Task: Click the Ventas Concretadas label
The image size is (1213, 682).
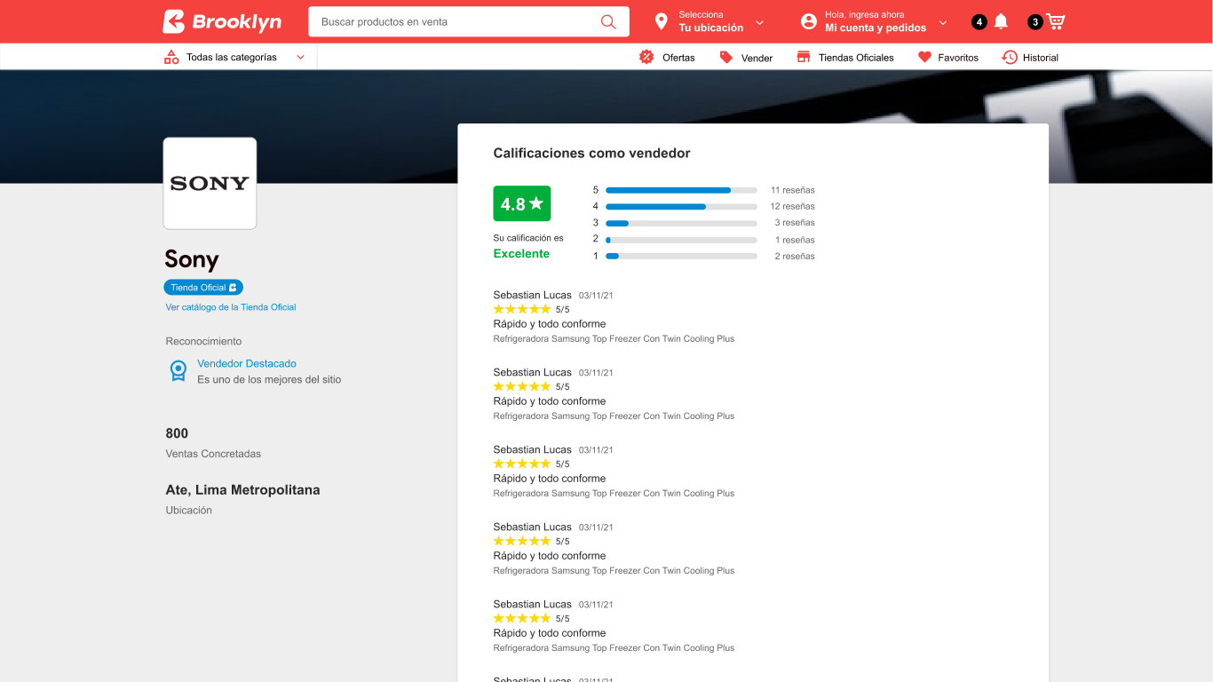Action: (x=213, y=454)
